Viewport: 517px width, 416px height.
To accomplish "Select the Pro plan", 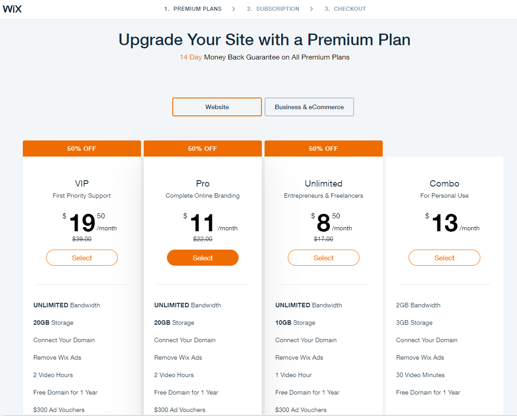I will pos(203,258).
